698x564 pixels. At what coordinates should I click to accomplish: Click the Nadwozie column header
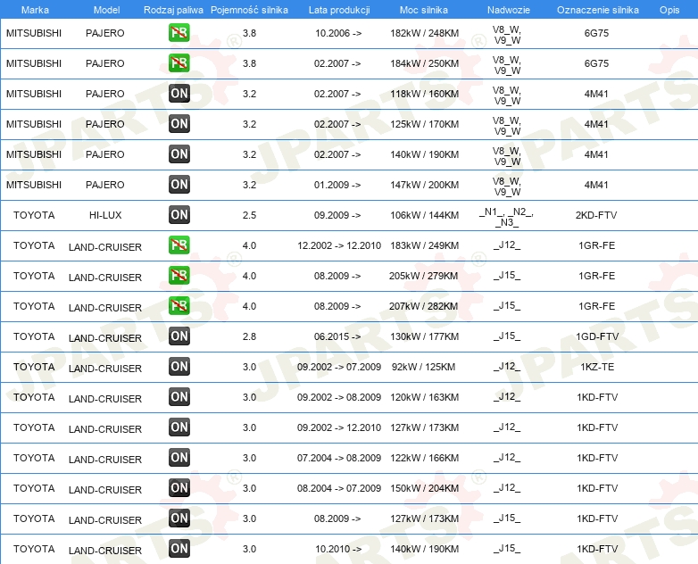tap(509, 10)
